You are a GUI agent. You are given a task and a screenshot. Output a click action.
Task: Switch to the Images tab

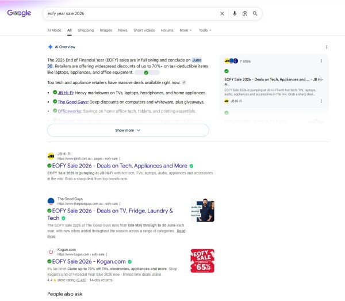click(x=106, y=30)
